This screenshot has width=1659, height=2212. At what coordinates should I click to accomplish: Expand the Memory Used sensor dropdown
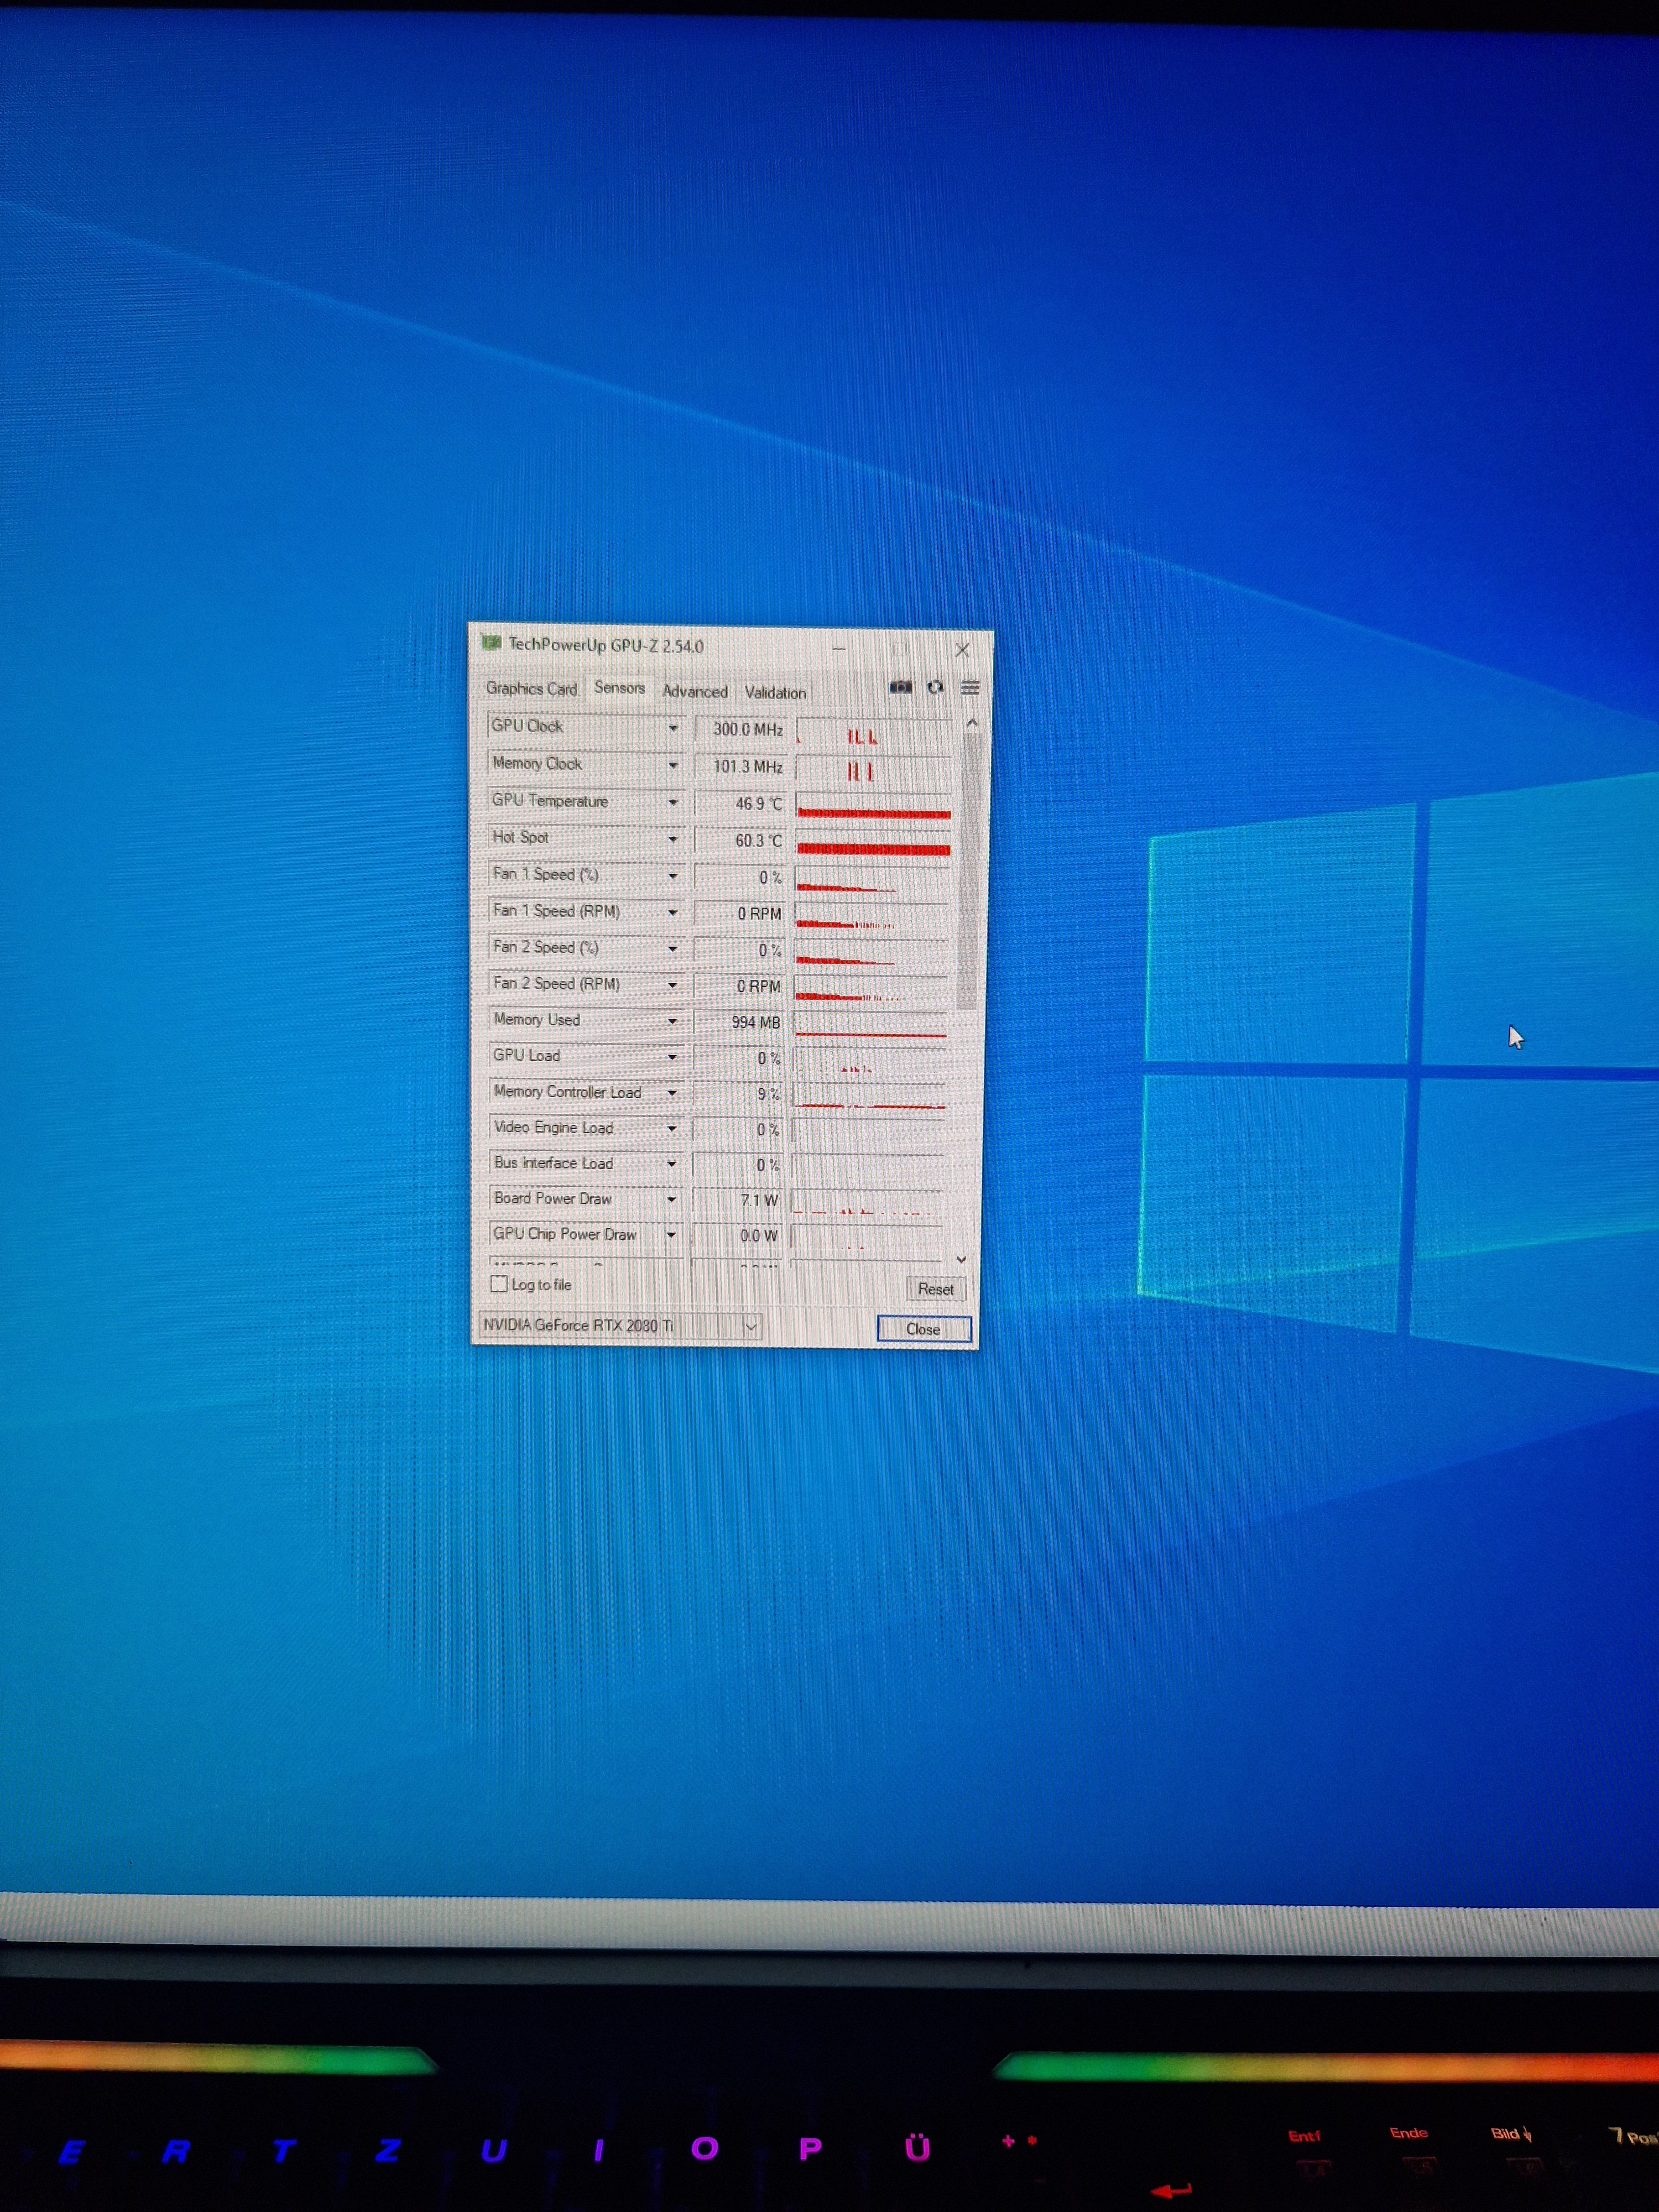[x=672, y=1021]
